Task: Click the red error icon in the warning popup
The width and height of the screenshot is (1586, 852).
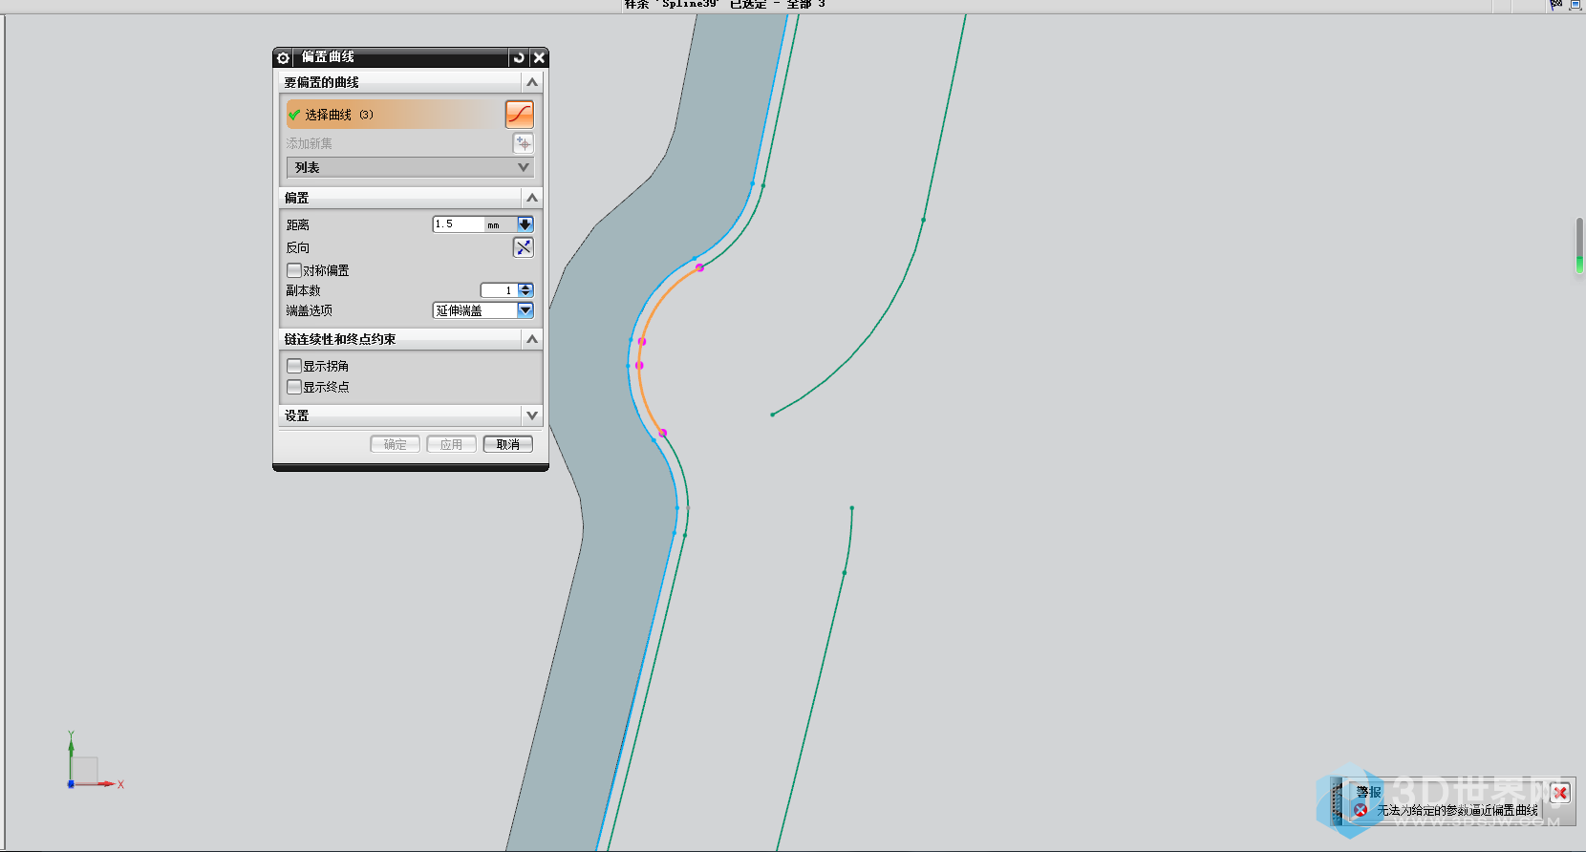Action: pos(1361,810)
